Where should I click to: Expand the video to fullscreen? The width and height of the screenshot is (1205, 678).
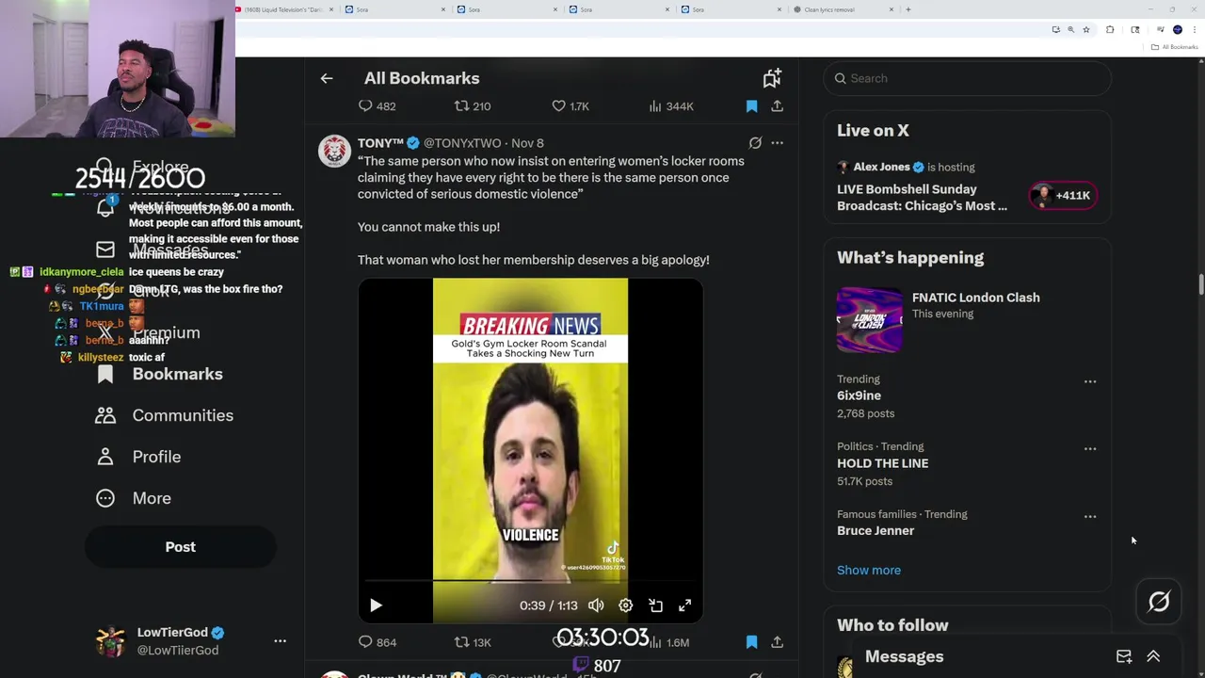click(685, 605)
